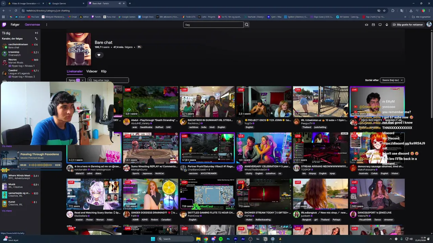Open Ginger Goddess Draining stream thumbnail
Screen dimensions: 433x243
(x=151, y=194)
